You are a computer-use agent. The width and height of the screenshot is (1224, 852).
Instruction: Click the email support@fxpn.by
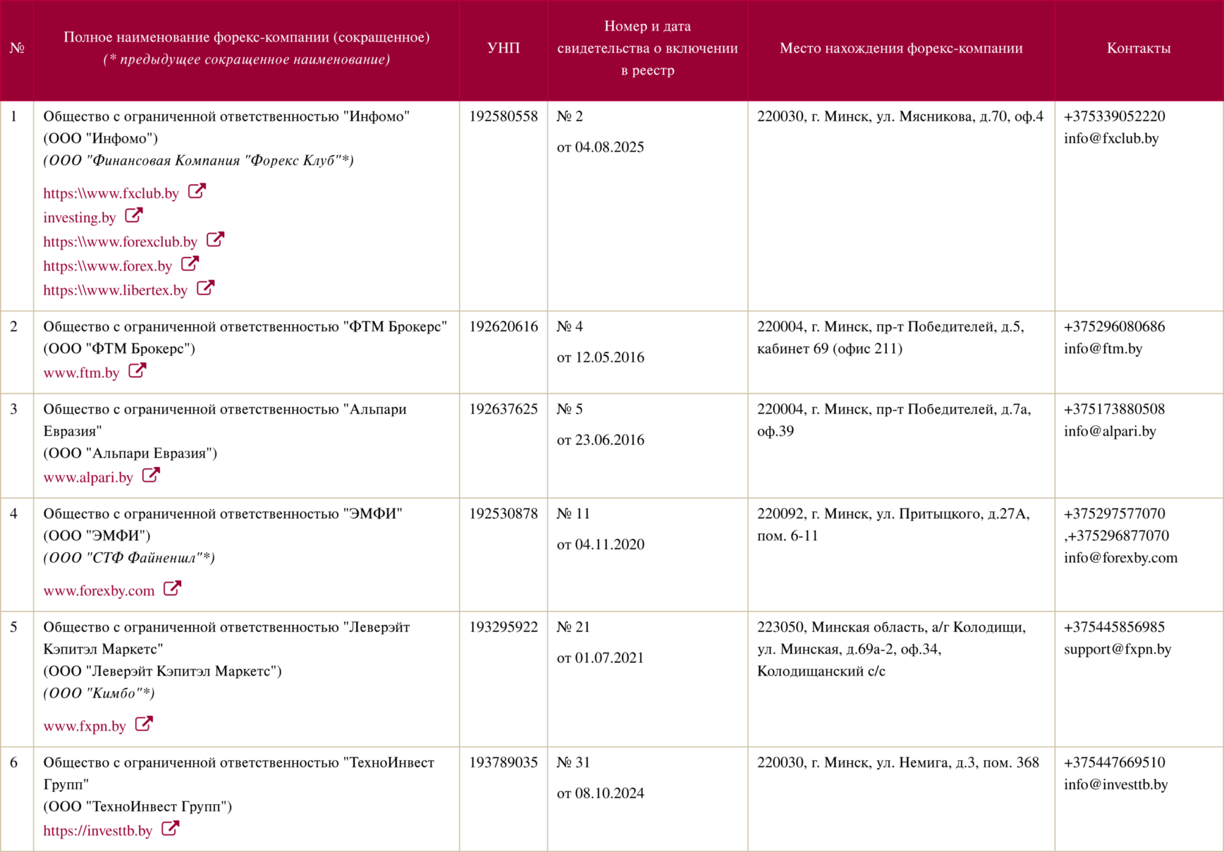point(1118,649)
